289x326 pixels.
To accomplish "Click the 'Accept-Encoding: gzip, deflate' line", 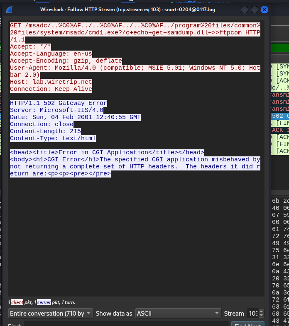I will pos(66,61).
